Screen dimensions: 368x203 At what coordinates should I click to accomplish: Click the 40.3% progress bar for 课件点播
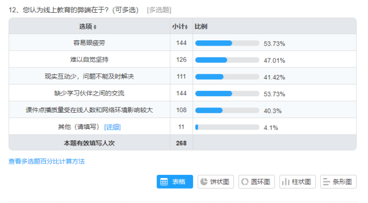point(227,111)
